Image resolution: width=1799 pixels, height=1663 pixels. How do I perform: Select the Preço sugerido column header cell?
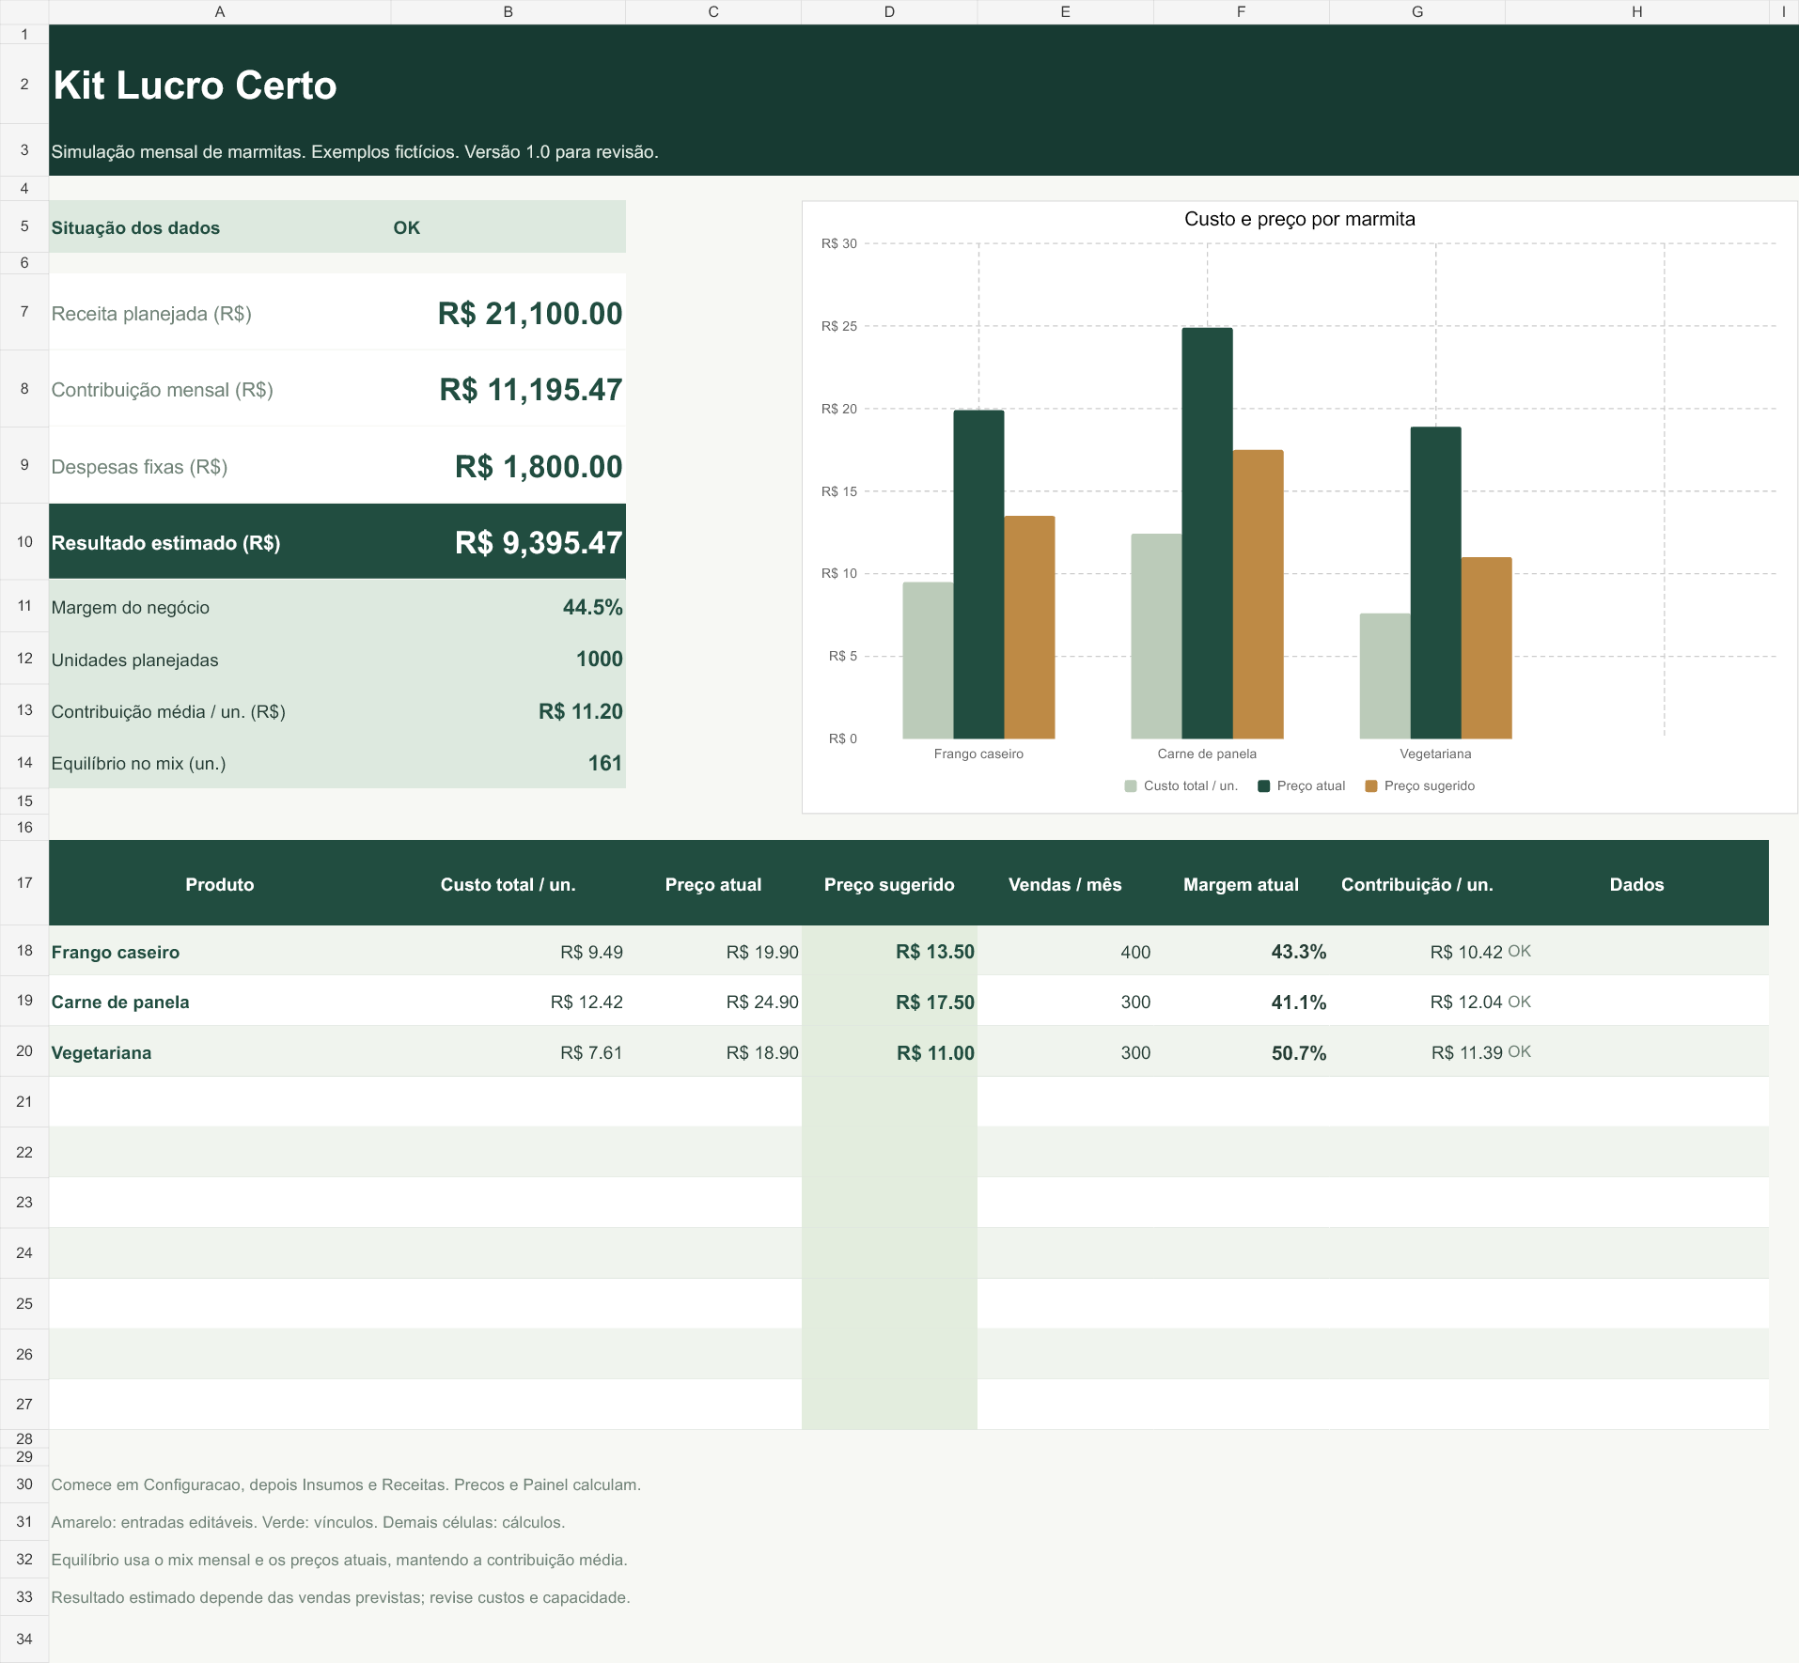point(889,884)
